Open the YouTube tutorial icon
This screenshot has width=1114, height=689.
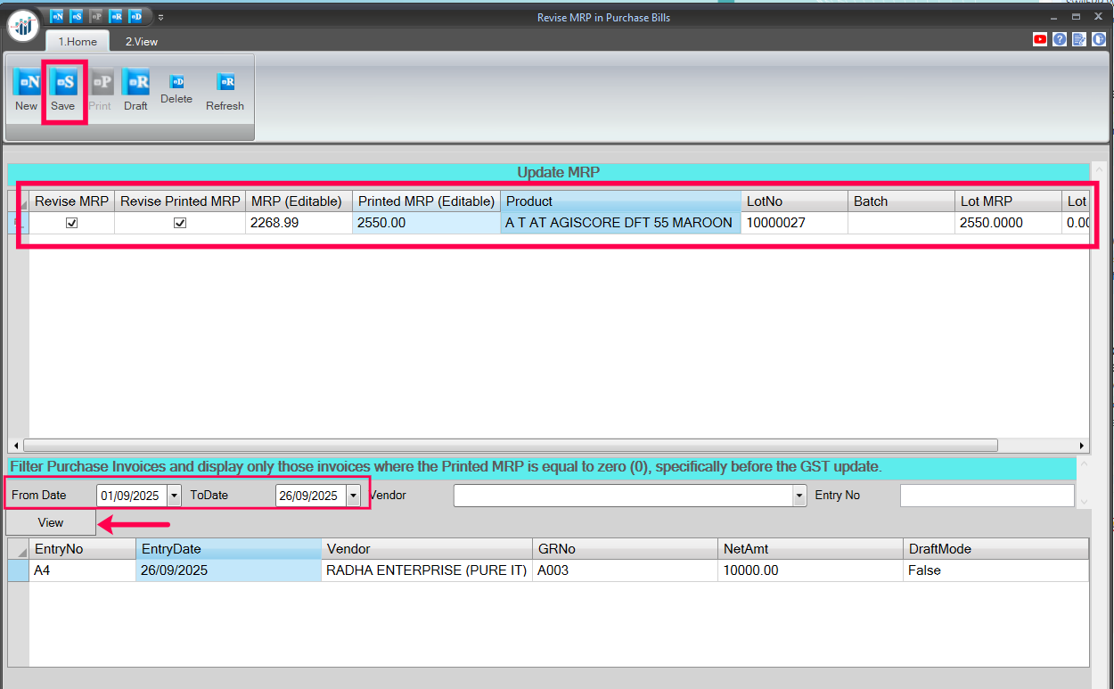(x=1040, y=39)
